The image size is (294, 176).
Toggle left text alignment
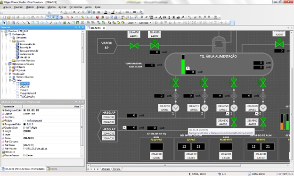90,12
